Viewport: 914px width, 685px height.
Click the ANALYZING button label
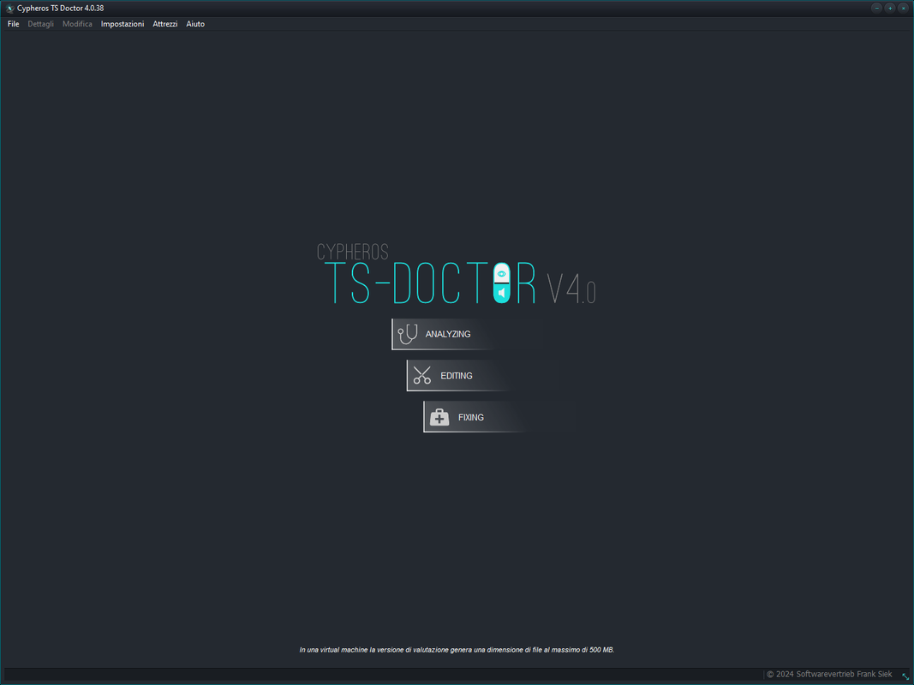[x=448, y=334]
